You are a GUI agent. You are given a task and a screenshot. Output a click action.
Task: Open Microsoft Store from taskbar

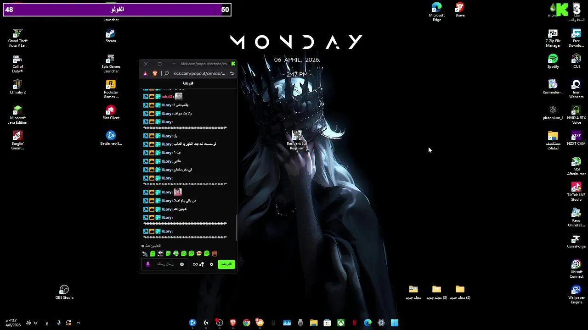[x=327, y=323]
